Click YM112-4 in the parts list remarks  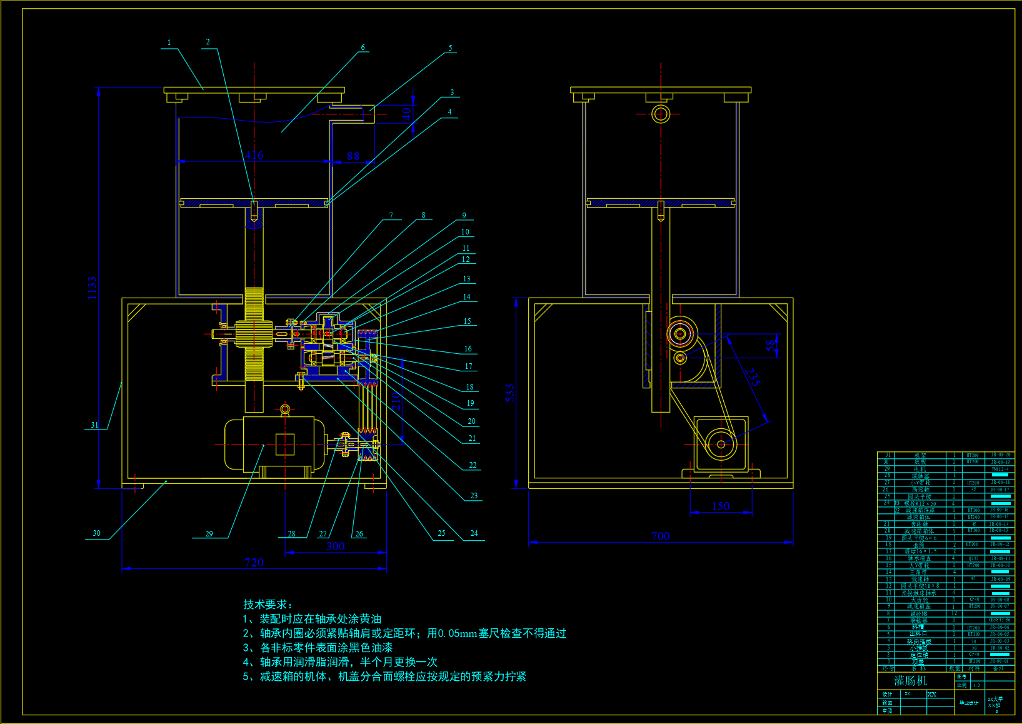[x=1000, y=469]
